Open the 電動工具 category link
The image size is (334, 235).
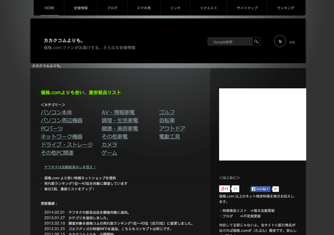coord(169,137)
